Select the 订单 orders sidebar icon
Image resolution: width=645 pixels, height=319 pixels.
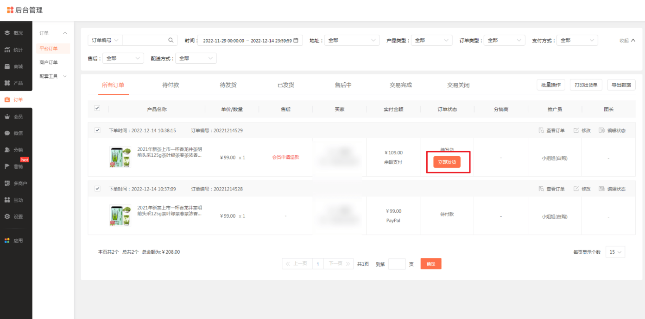pyautogui.click(x=7, y=99)
